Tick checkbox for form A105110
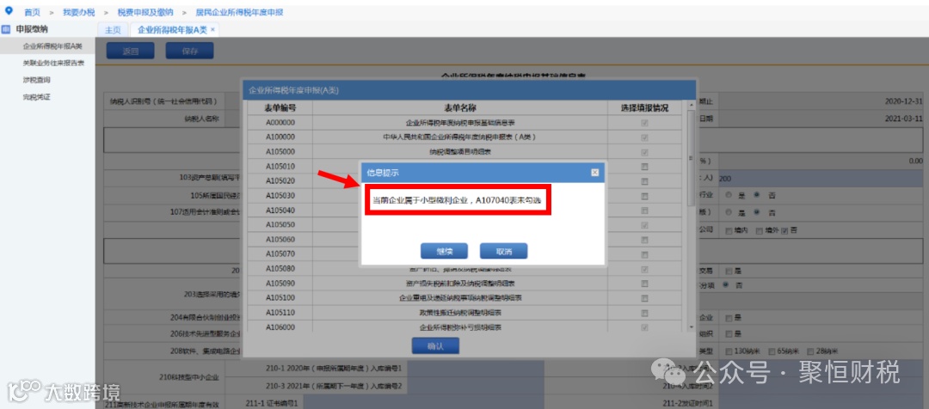The image size is (929, 409). [644, 313]
